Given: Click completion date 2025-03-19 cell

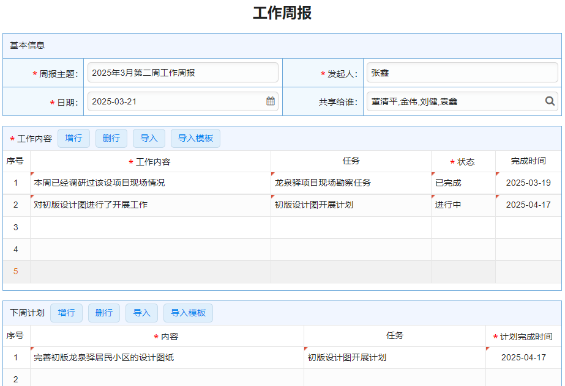Looking at the screenshot, I should coord(528,183).
